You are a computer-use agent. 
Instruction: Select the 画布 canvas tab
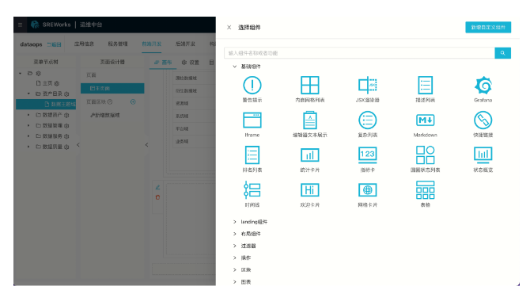[x=163, y=63]
